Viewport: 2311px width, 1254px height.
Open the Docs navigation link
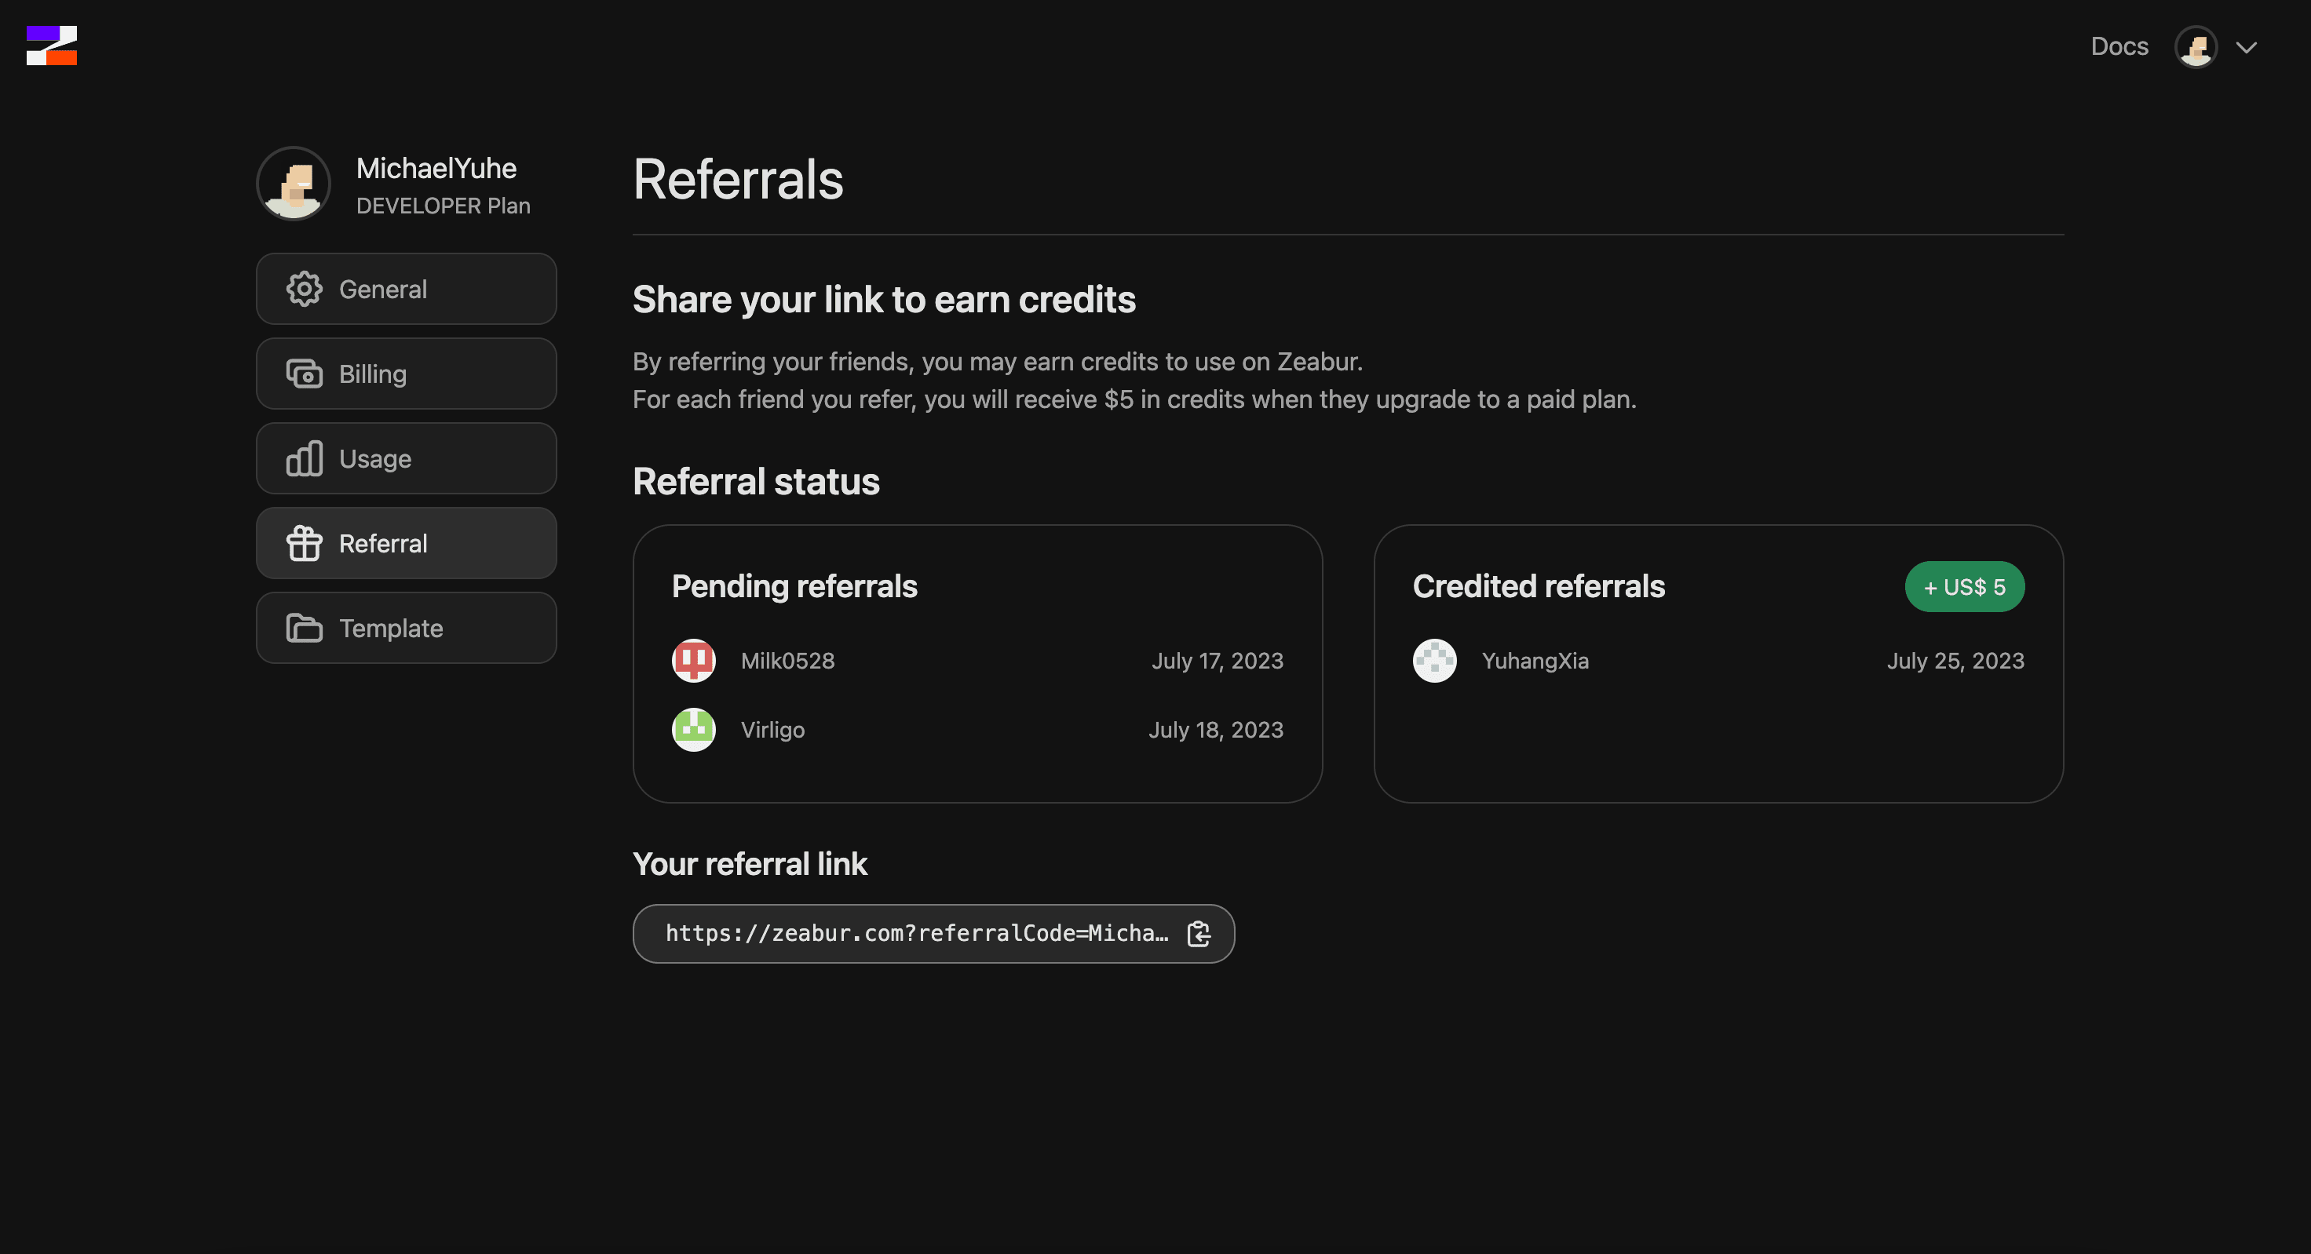point(2121,45)
